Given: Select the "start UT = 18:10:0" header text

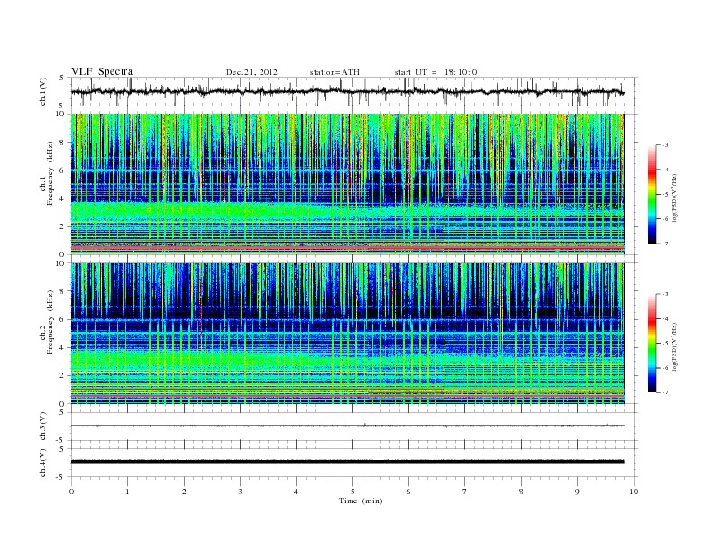Looking at the screenshot, I should pyautogui.click(x=435, y=72).
